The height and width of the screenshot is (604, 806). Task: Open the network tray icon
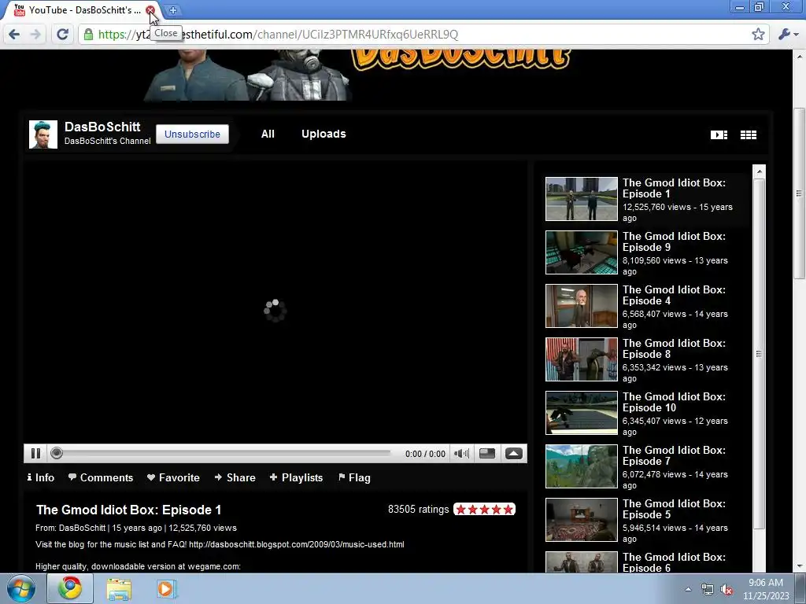[x=708, y=589]
